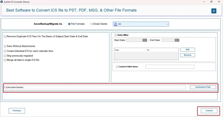The height and width of the screenshot is (117, 223).
Task: Click the SysInfo app logo icon
Action: [x=2, y=2]
